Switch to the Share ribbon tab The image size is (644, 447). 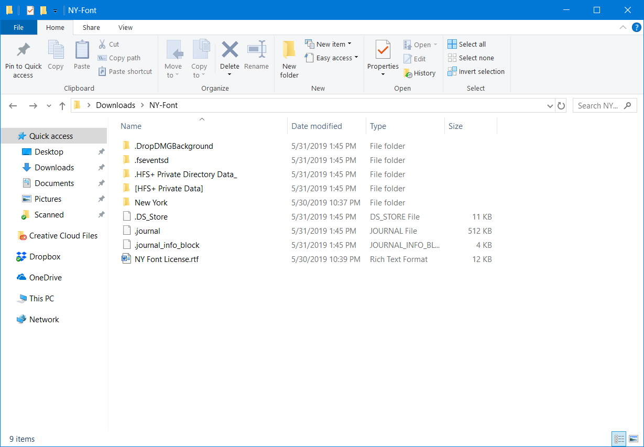(91, 27)
